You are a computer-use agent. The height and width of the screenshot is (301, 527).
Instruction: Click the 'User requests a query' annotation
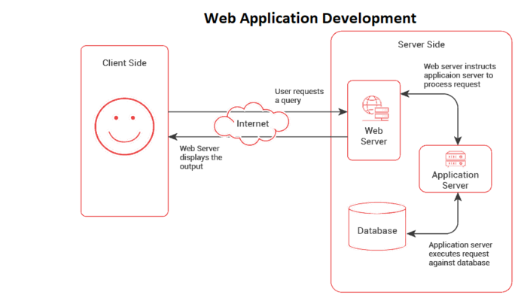pyautogui.click(x=299, y=96)
